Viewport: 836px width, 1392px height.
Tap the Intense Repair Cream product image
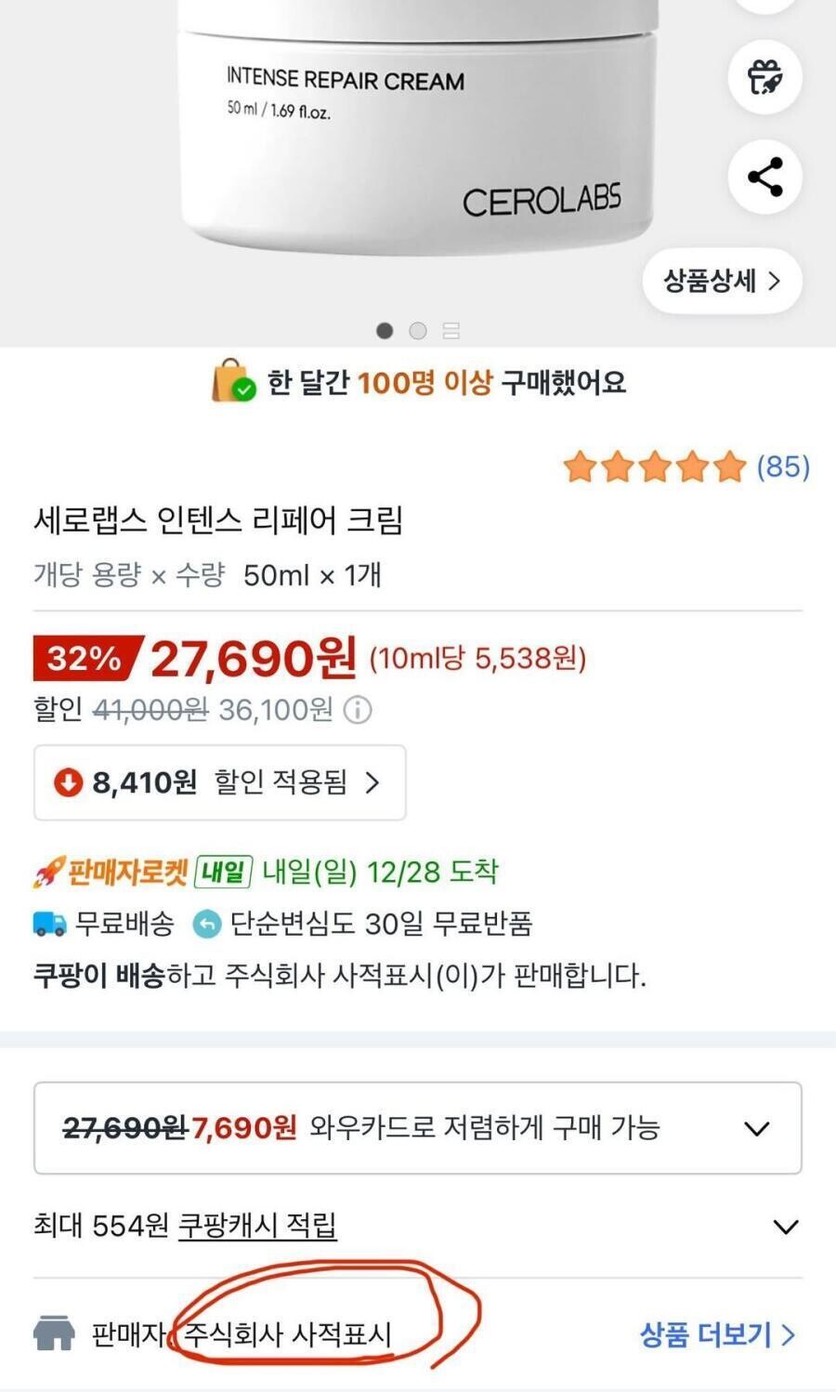click(x=418, y=139)
